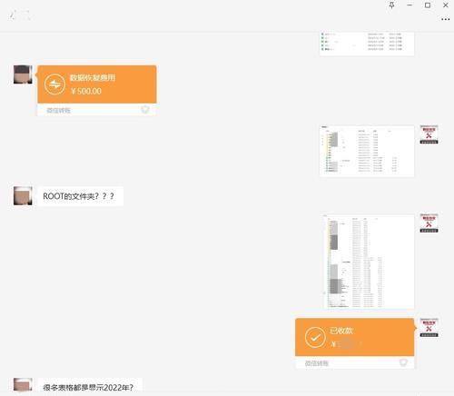454x396 pixels.
Task: View the tall file list screenshot image
Action: coord(369,262)
